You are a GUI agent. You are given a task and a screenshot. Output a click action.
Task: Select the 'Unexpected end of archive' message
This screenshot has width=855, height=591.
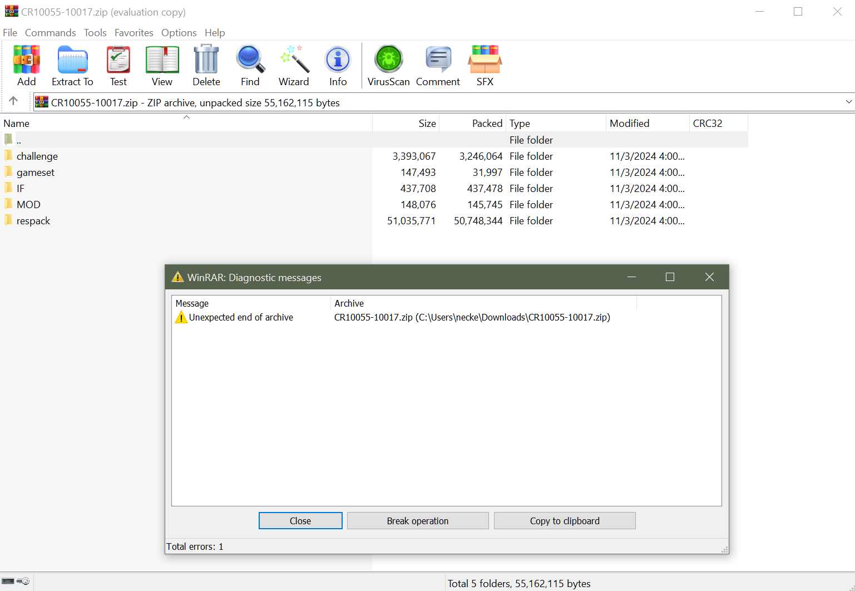241,317
